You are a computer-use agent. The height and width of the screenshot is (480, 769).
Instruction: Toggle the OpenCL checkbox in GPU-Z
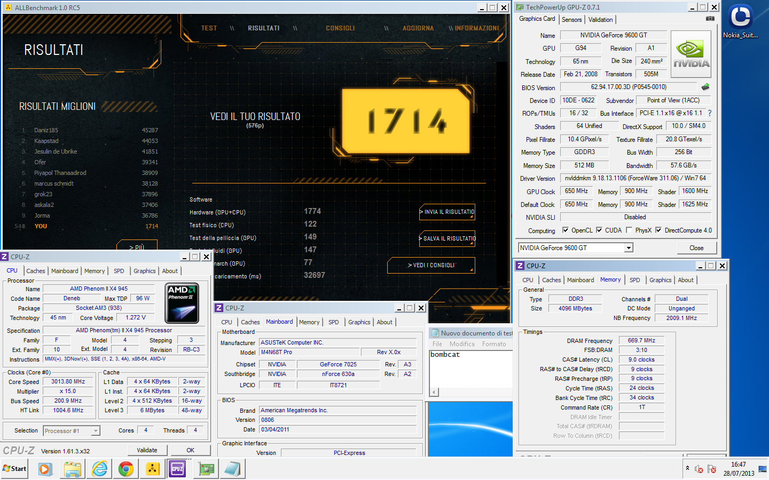(566, 230)
